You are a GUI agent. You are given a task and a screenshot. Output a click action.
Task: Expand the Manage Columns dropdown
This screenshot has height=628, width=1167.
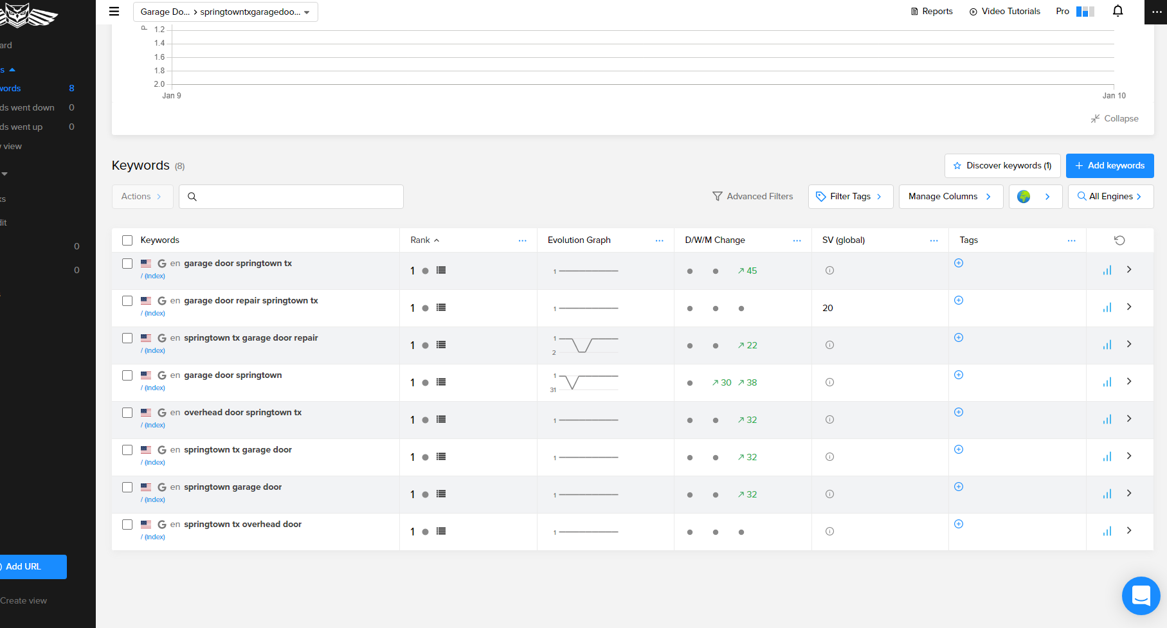coord(950,197)
